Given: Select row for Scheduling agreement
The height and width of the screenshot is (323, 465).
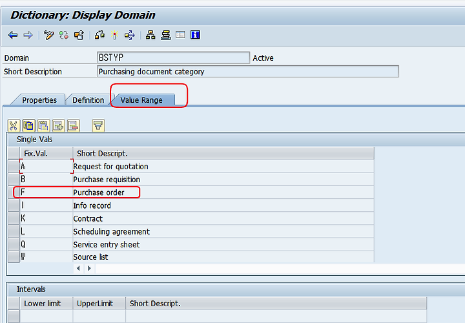Looking at the screenshot, I should (14, 231).
